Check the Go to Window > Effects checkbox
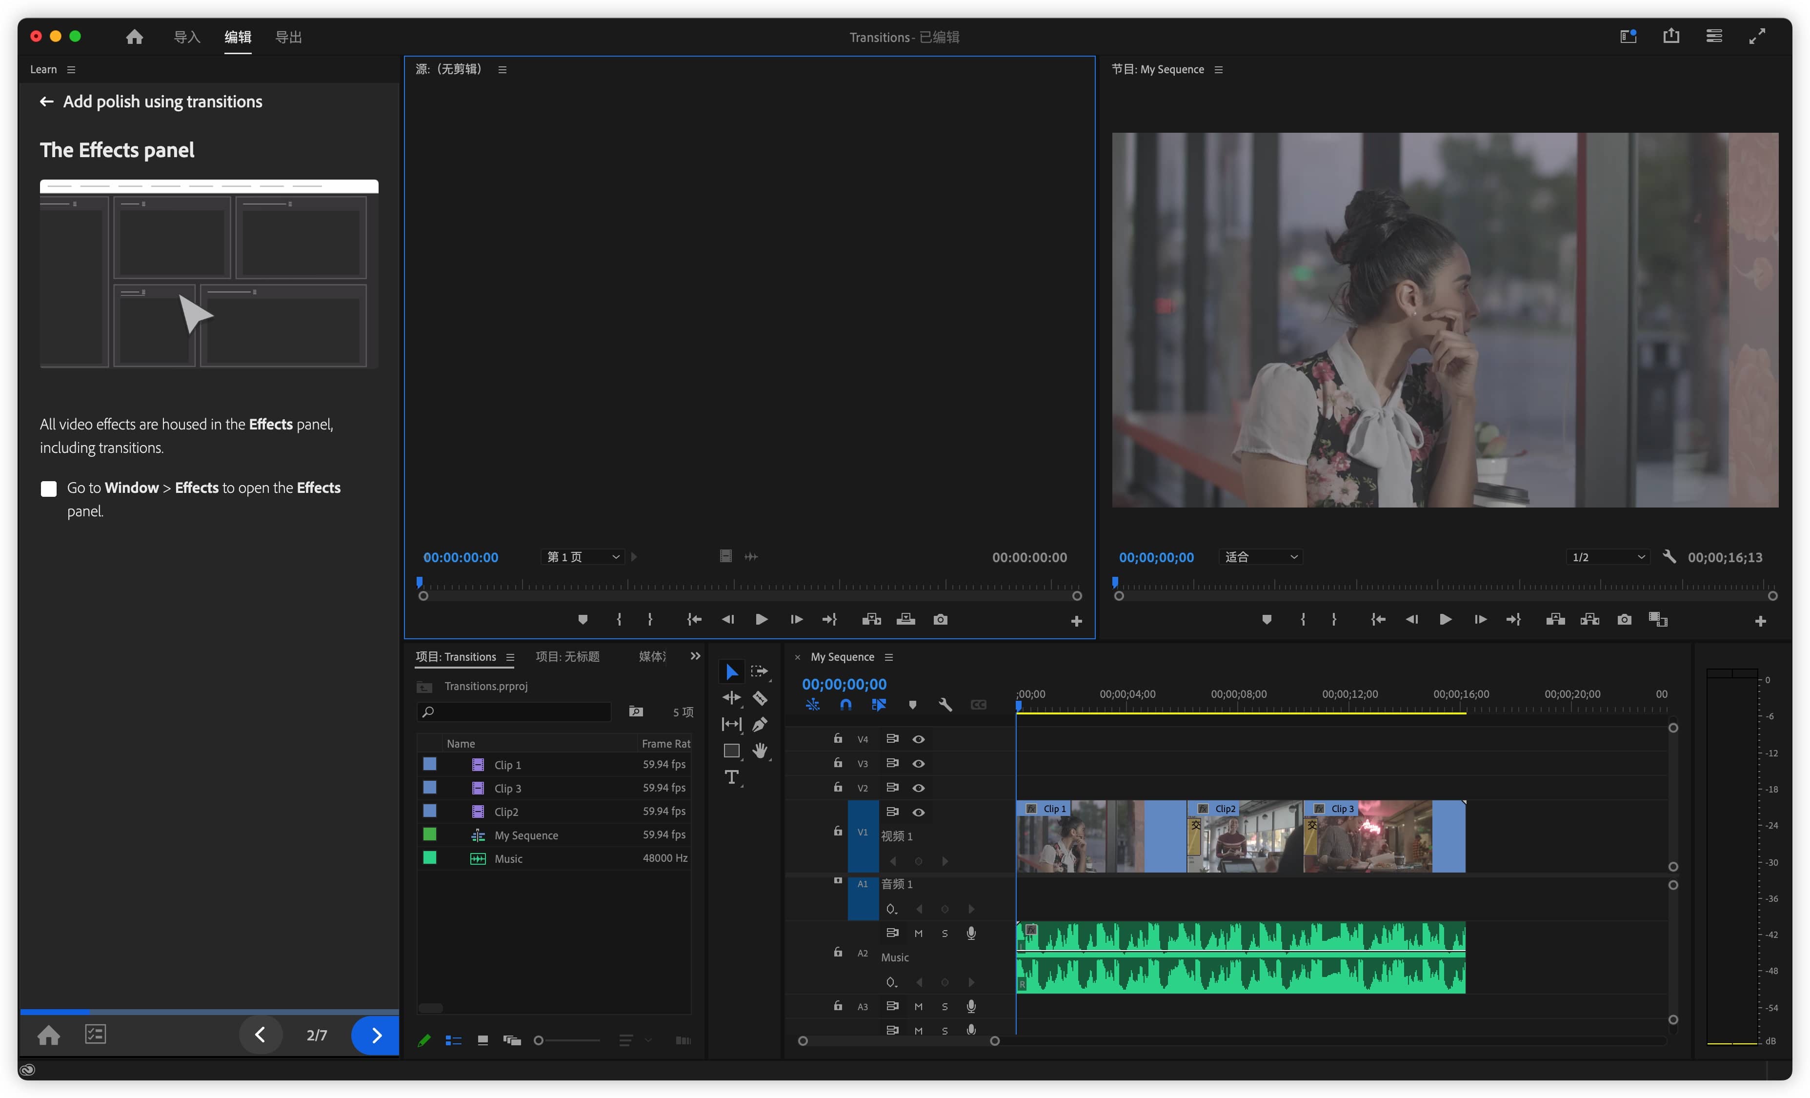This screenshot has width=1810, height=1098. pos(48,489)
